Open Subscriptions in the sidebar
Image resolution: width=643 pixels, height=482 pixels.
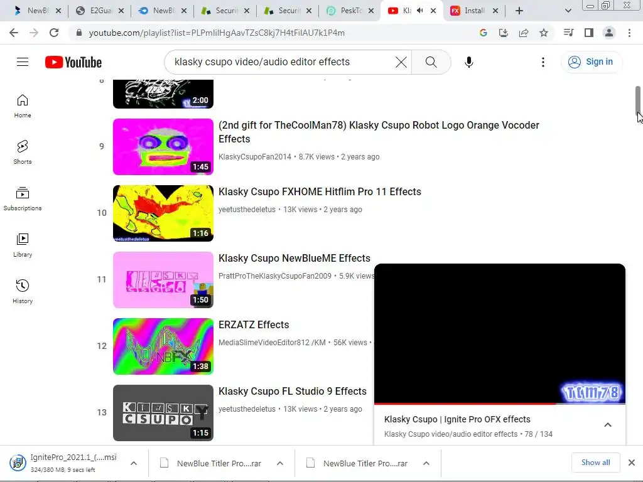click(x=23, y=199)
